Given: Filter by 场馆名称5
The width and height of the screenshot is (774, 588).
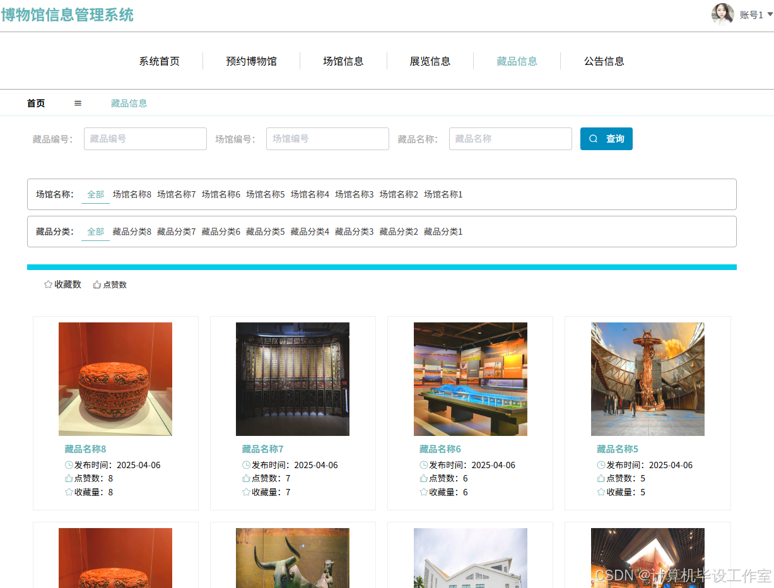Looking at the screenshot, I should pyautogui.click(x=266, y=194).
